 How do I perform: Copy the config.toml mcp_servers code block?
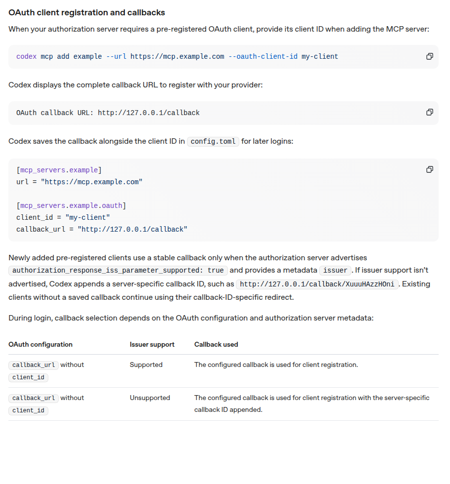(x=429, y=169)
